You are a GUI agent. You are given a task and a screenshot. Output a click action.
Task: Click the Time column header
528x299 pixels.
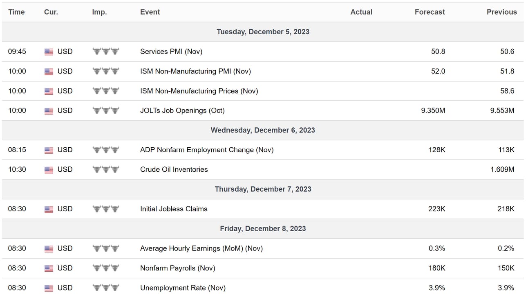tap(16, 12)
